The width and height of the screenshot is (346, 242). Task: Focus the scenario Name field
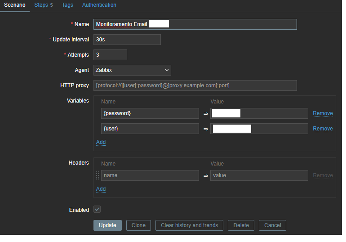(x=195, y=24)
